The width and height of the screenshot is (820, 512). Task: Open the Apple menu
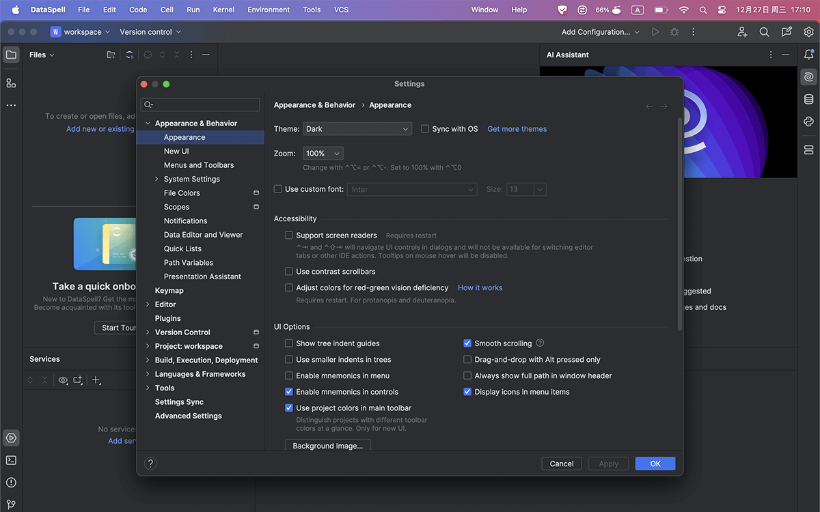(x=16, y=10)
